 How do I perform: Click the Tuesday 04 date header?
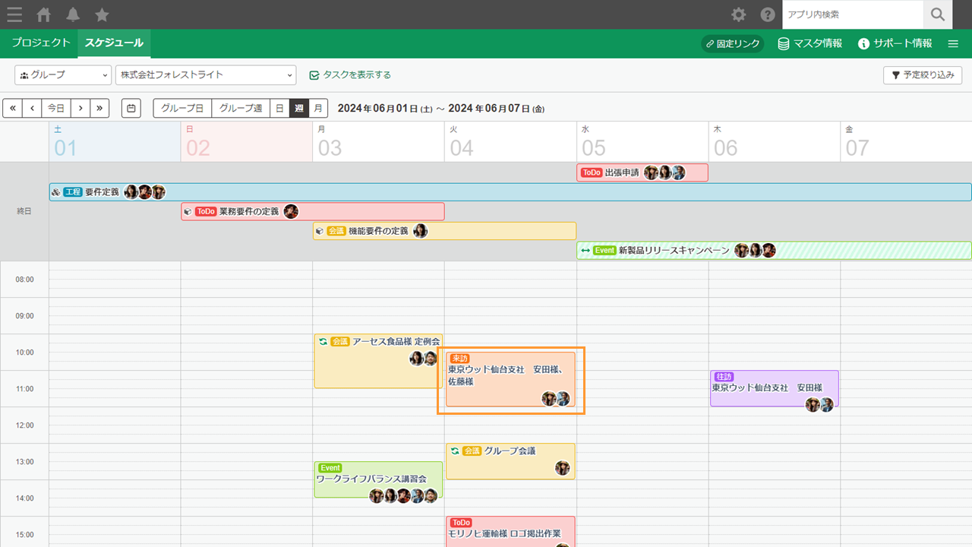pos(511,141)
